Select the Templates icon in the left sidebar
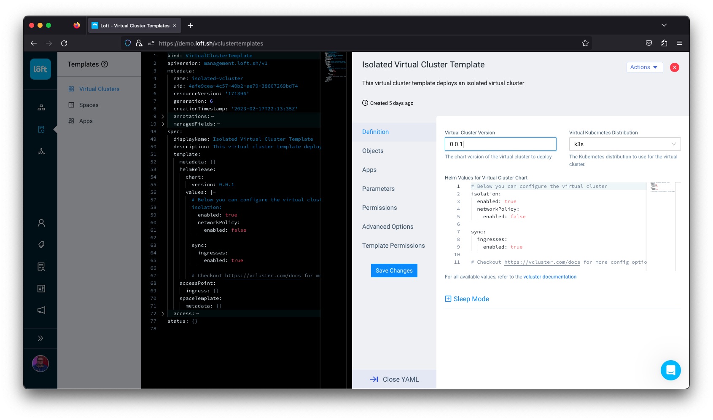This screenshot has width=713, height=420. click(x=41, y=129)
